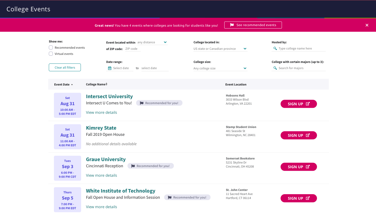The height and width of the screenshot is (213, 376).
Task: Enable the Recommended events checkbox
Action: [51, 47]
